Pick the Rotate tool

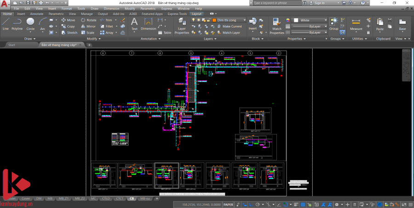[89, 20]
